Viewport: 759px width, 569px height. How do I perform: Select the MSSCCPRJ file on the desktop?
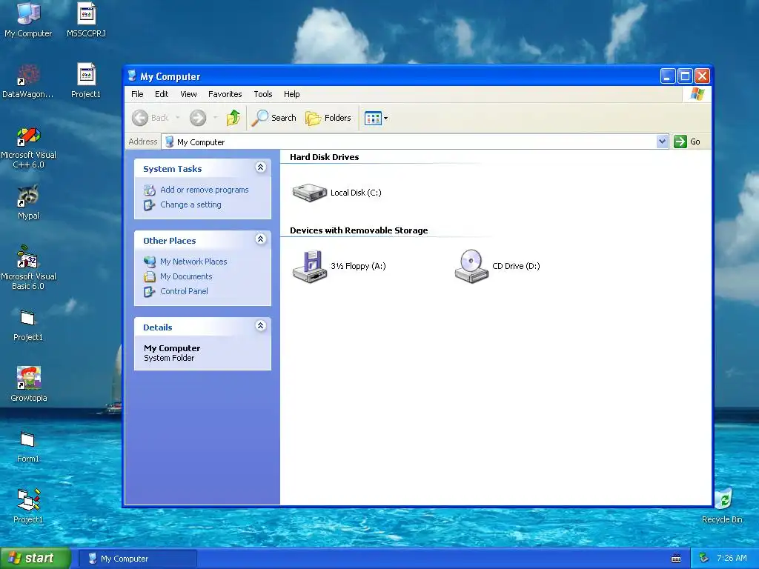[86, 20]
